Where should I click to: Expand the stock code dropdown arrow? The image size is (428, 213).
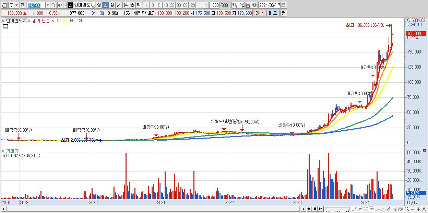tap(48, 5)
